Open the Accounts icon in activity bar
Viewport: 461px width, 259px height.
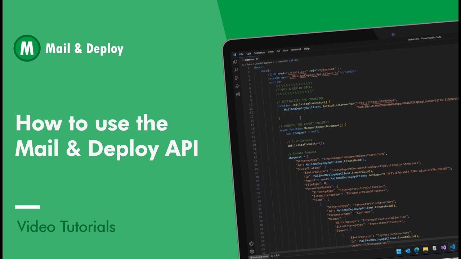[251, 244]
